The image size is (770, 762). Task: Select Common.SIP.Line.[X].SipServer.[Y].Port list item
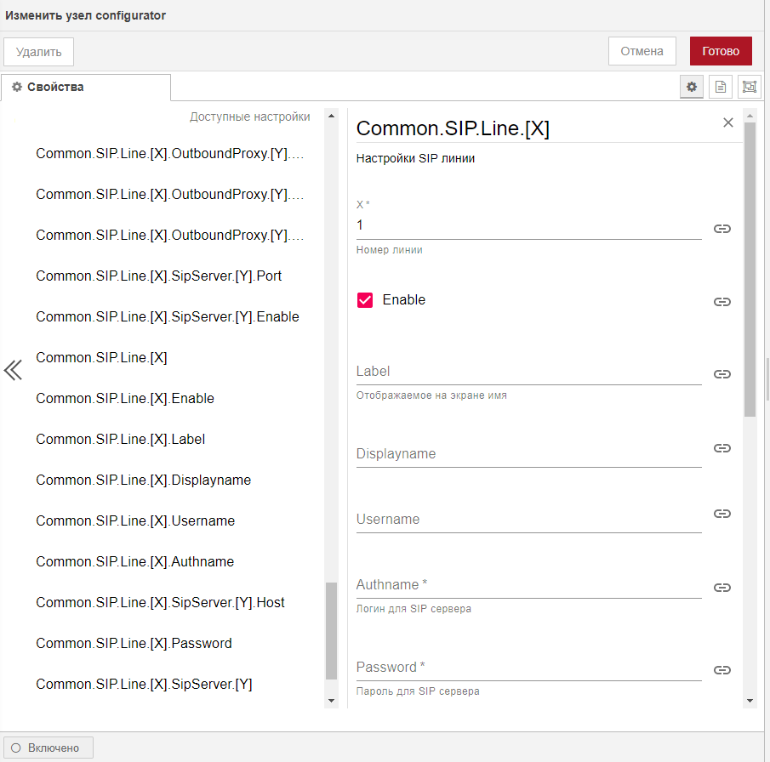158,276
